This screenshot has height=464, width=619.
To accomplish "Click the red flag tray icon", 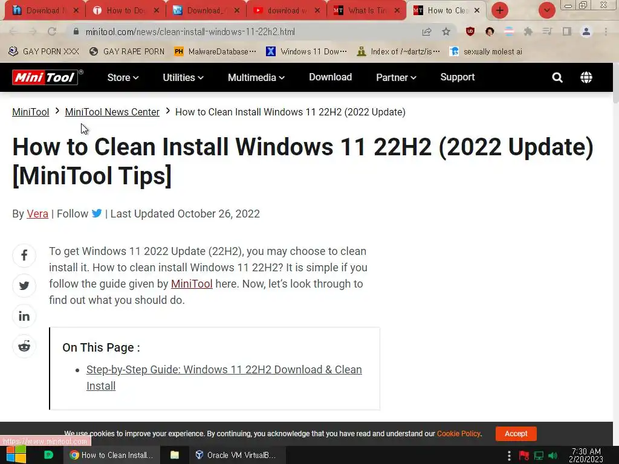I will tap(524, 456).
